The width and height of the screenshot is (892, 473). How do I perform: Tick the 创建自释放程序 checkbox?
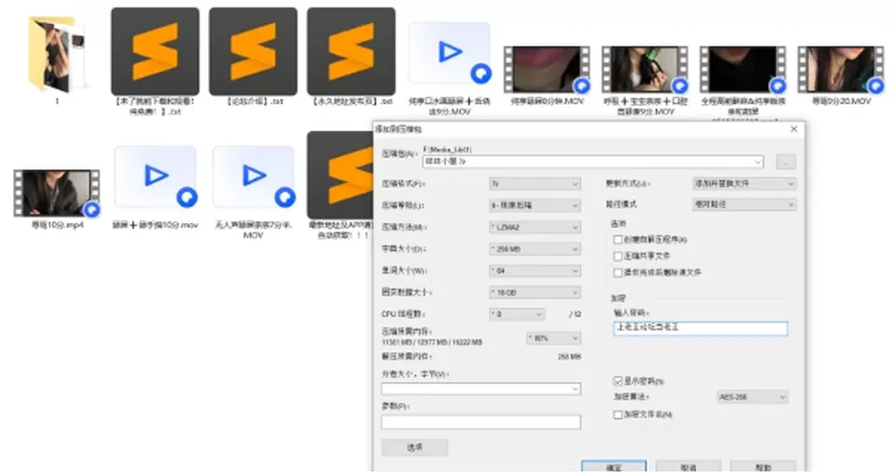618,240
